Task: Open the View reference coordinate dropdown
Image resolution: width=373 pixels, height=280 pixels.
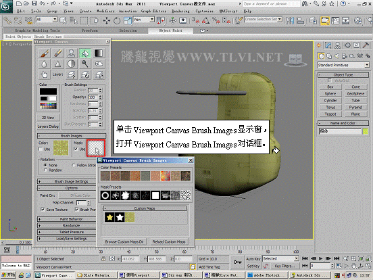Action: (x=144, y=20)
